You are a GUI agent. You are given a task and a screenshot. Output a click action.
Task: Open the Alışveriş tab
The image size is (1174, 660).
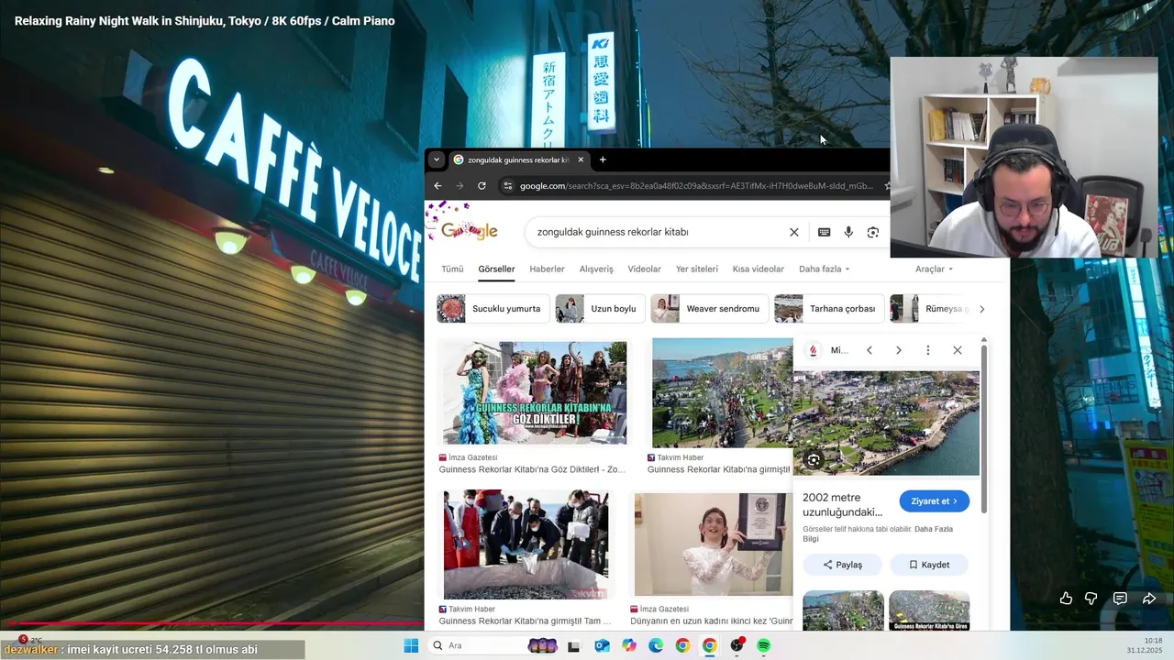pos(596,269)
